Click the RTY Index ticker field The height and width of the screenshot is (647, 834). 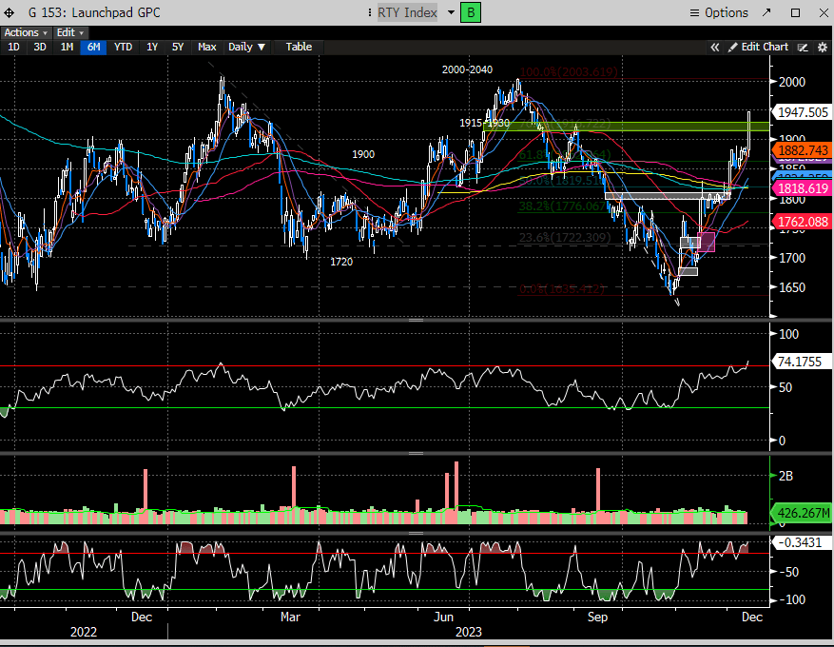pos(408,12)
